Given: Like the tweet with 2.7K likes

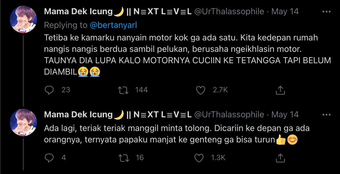Looking at the screenshot, I should tap(201, 90).
